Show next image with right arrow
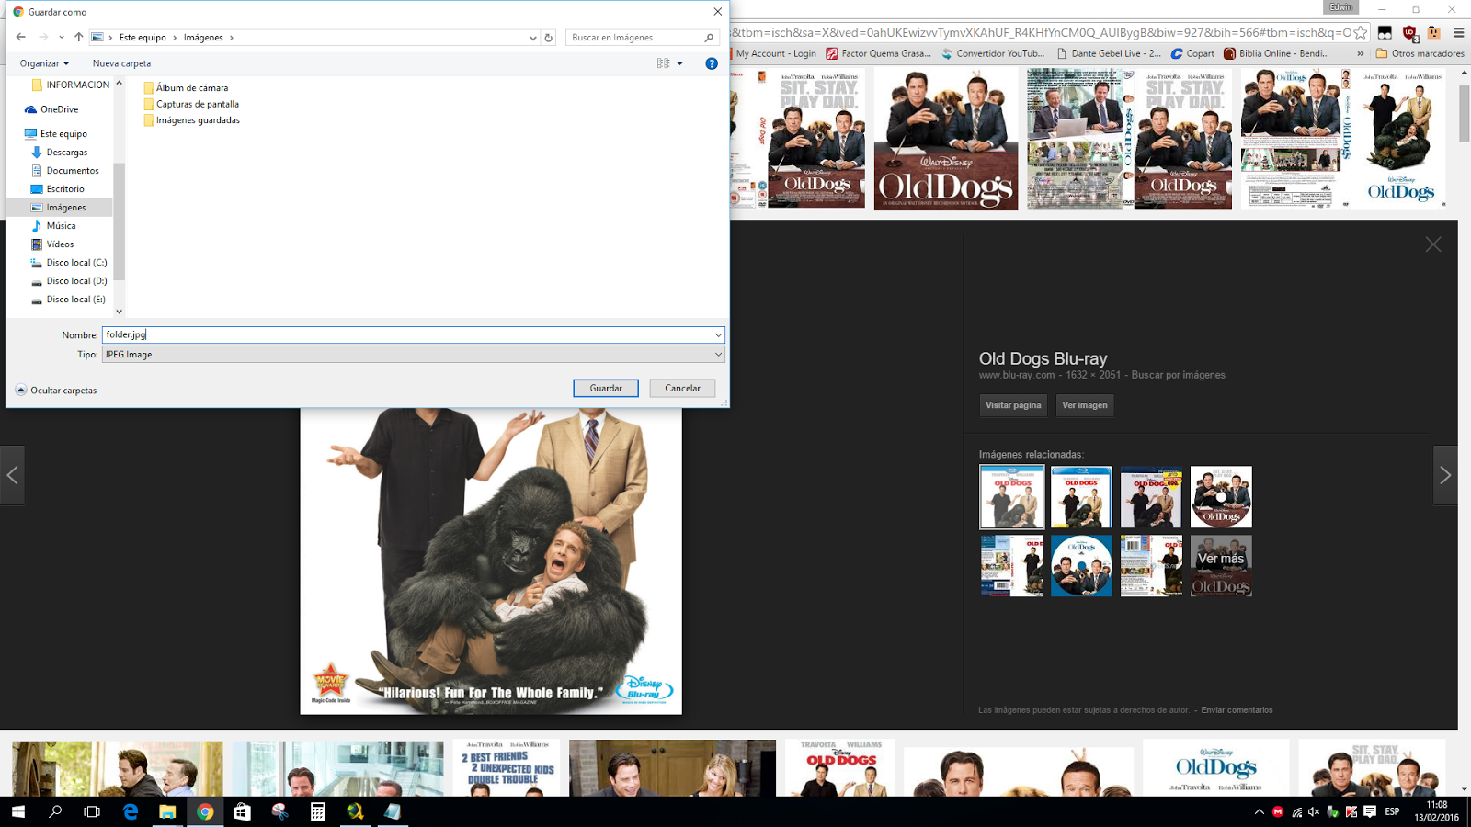1471x827 pixels. 1445,475
